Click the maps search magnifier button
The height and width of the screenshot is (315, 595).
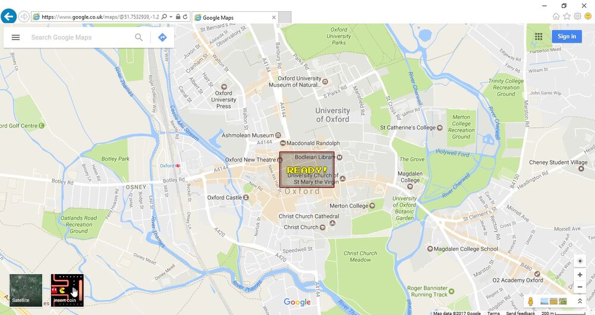(x=139, y=37)
